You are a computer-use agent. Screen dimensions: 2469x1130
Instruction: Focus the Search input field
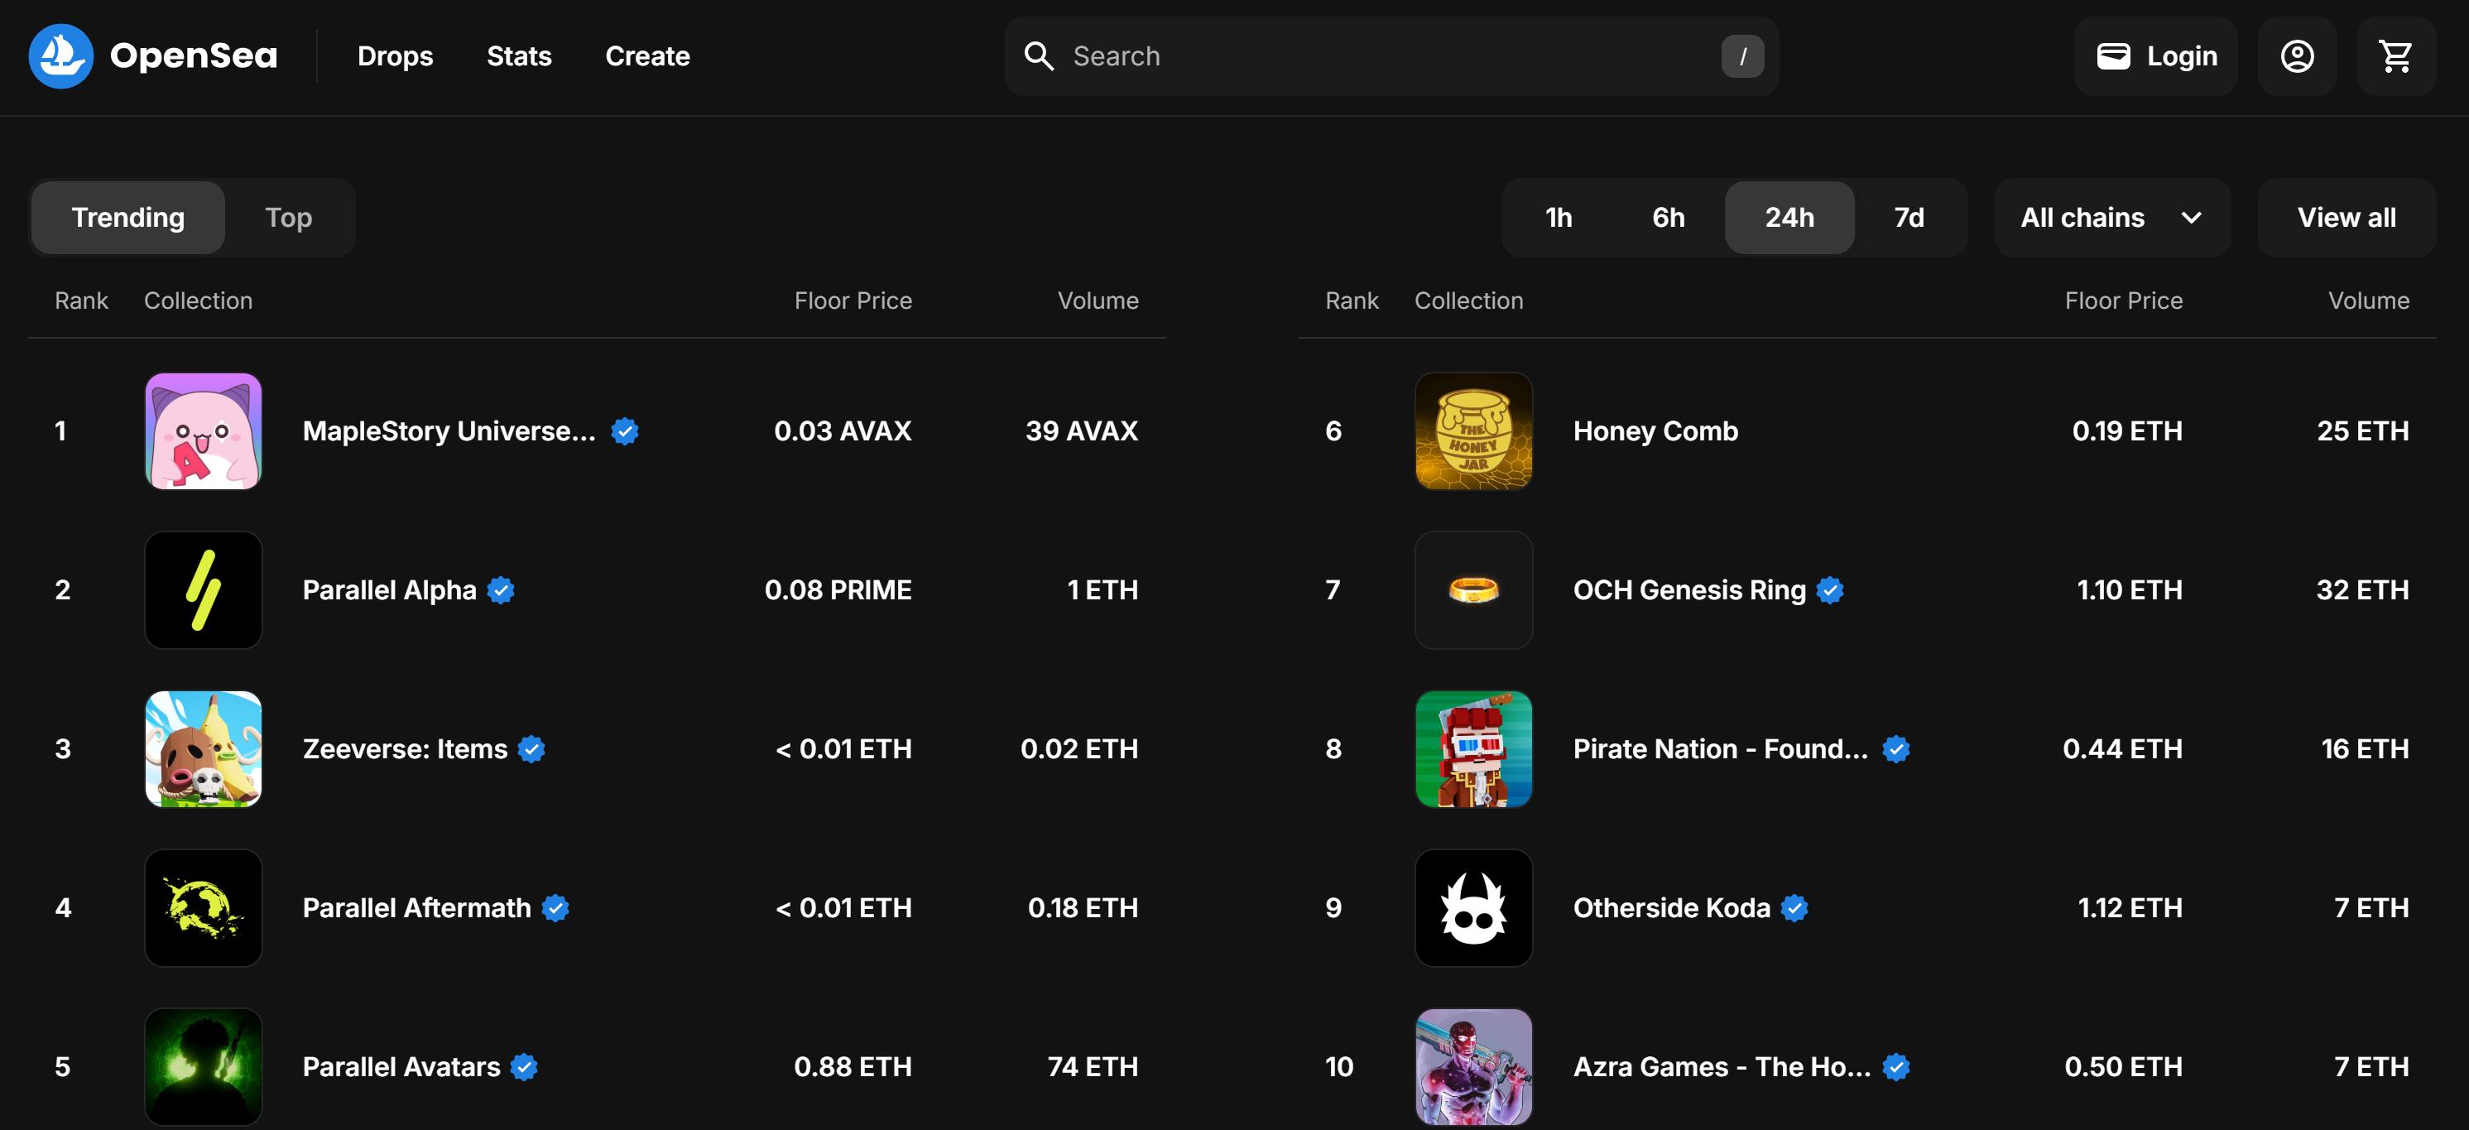(x=1390, y=55)
